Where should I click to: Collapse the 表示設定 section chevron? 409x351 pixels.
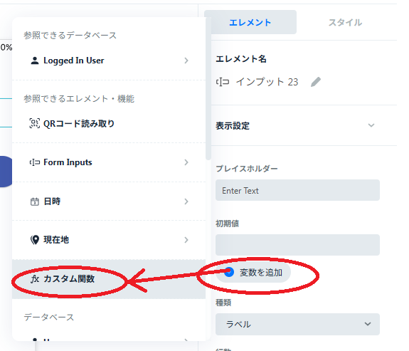[x=371, y=125]
